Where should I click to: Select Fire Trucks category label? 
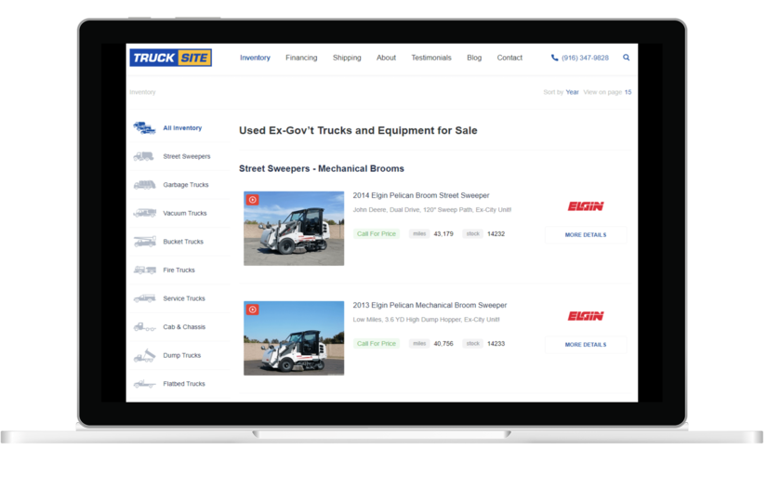tap(179, 270)
